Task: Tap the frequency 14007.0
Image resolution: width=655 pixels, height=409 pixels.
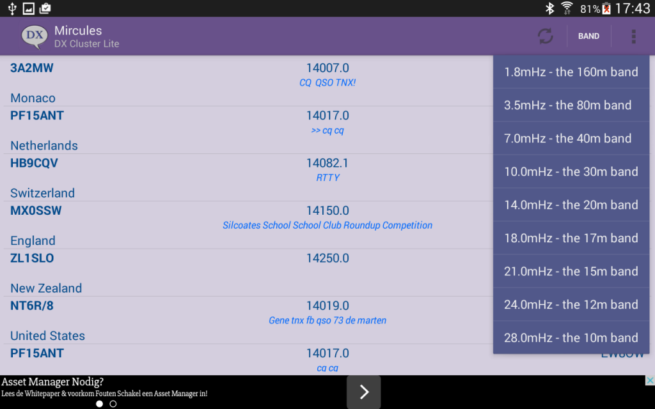Action: [x=327, y=68]
